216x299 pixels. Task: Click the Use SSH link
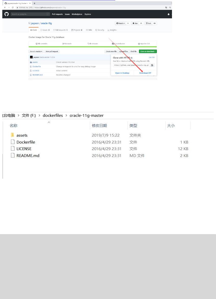(x=152, y=58)
